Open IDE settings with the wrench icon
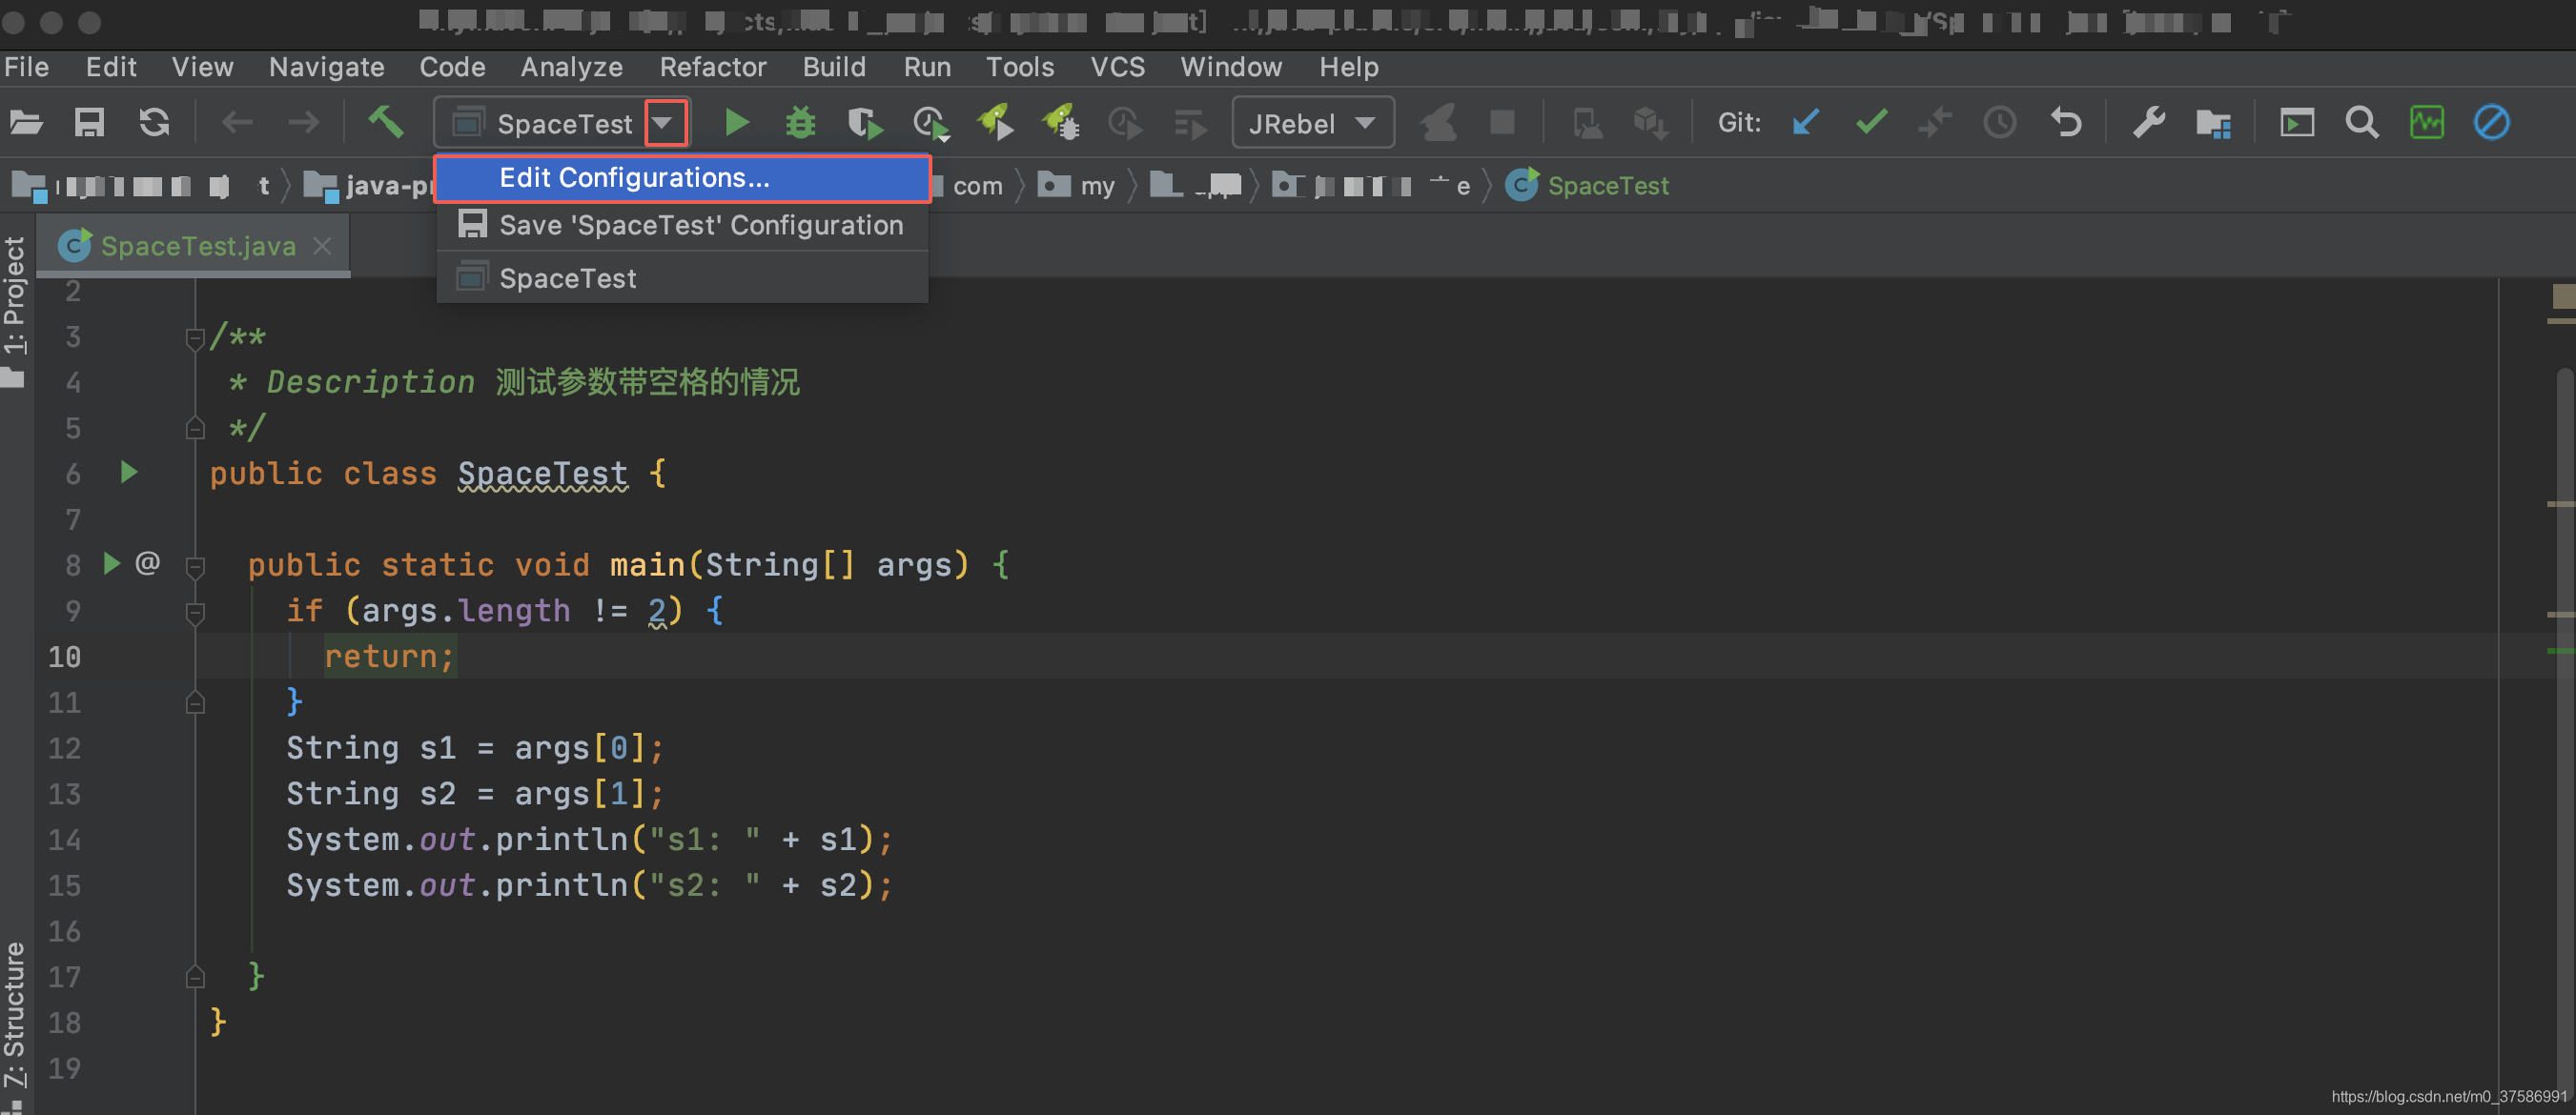This screenshot has width=2576, height=1115. [2148, 122]
